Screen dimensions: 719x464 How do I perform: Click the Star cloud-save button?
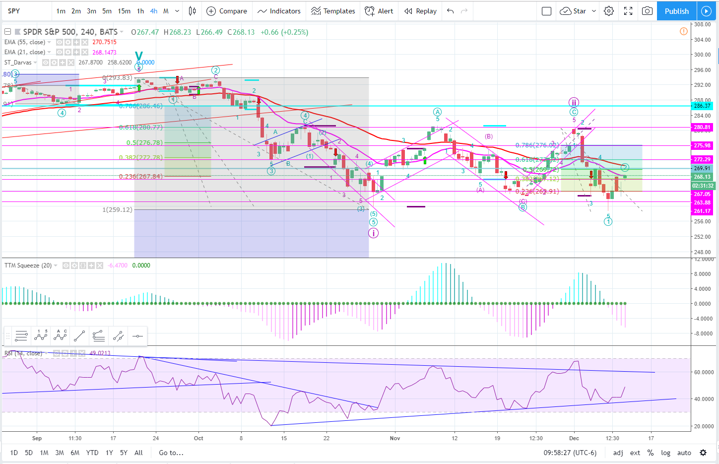click(573, 11)
